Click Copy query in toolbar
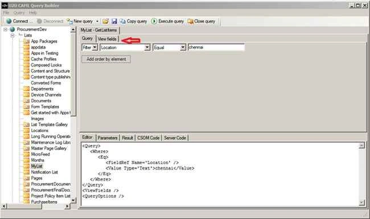 pyautogui.click(x=133, y=21)
